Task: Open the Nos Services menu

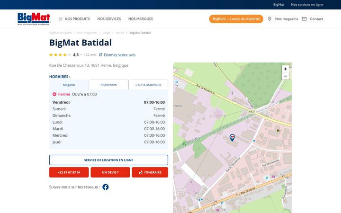Action: pos(109,19)
